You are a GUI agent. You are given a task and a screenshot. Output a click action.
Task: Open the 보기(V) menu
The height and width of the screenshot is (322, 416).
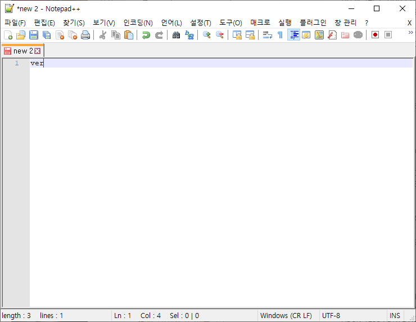pyautogui.click(x=104, y=23)
